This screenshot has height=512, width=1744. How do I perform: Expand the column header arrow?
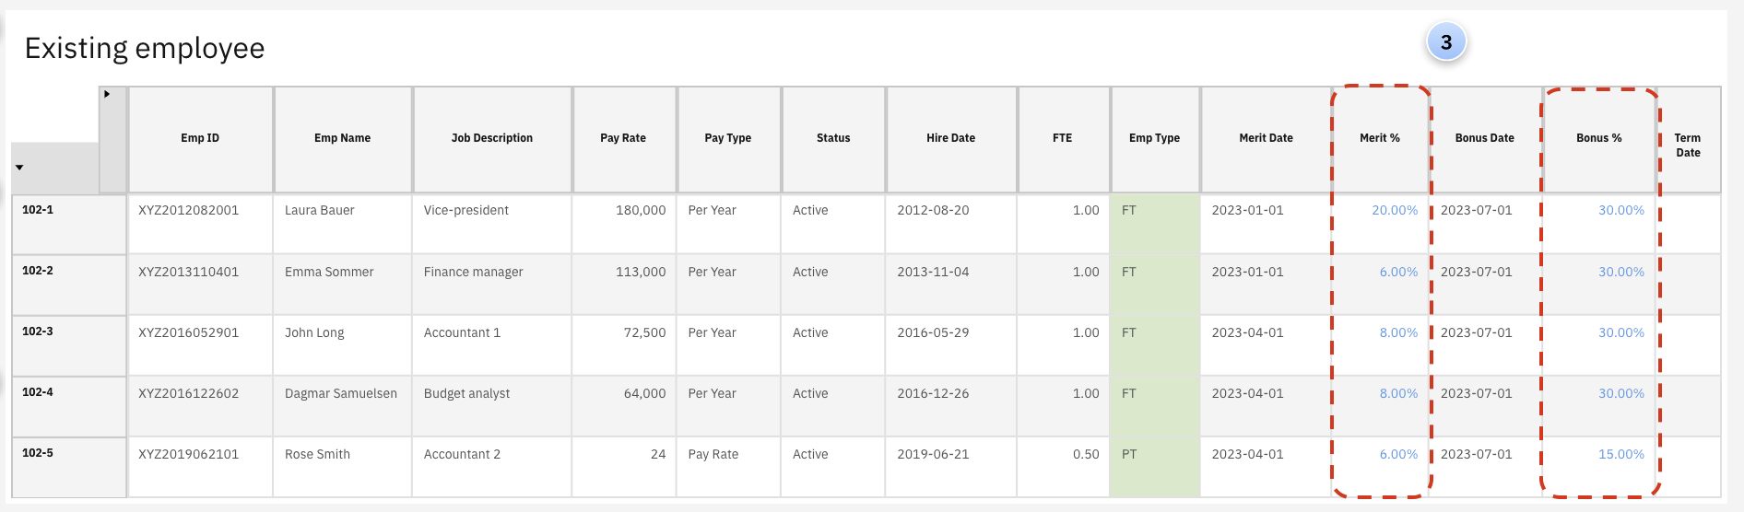pyautogui.click(x=107, y=94)
